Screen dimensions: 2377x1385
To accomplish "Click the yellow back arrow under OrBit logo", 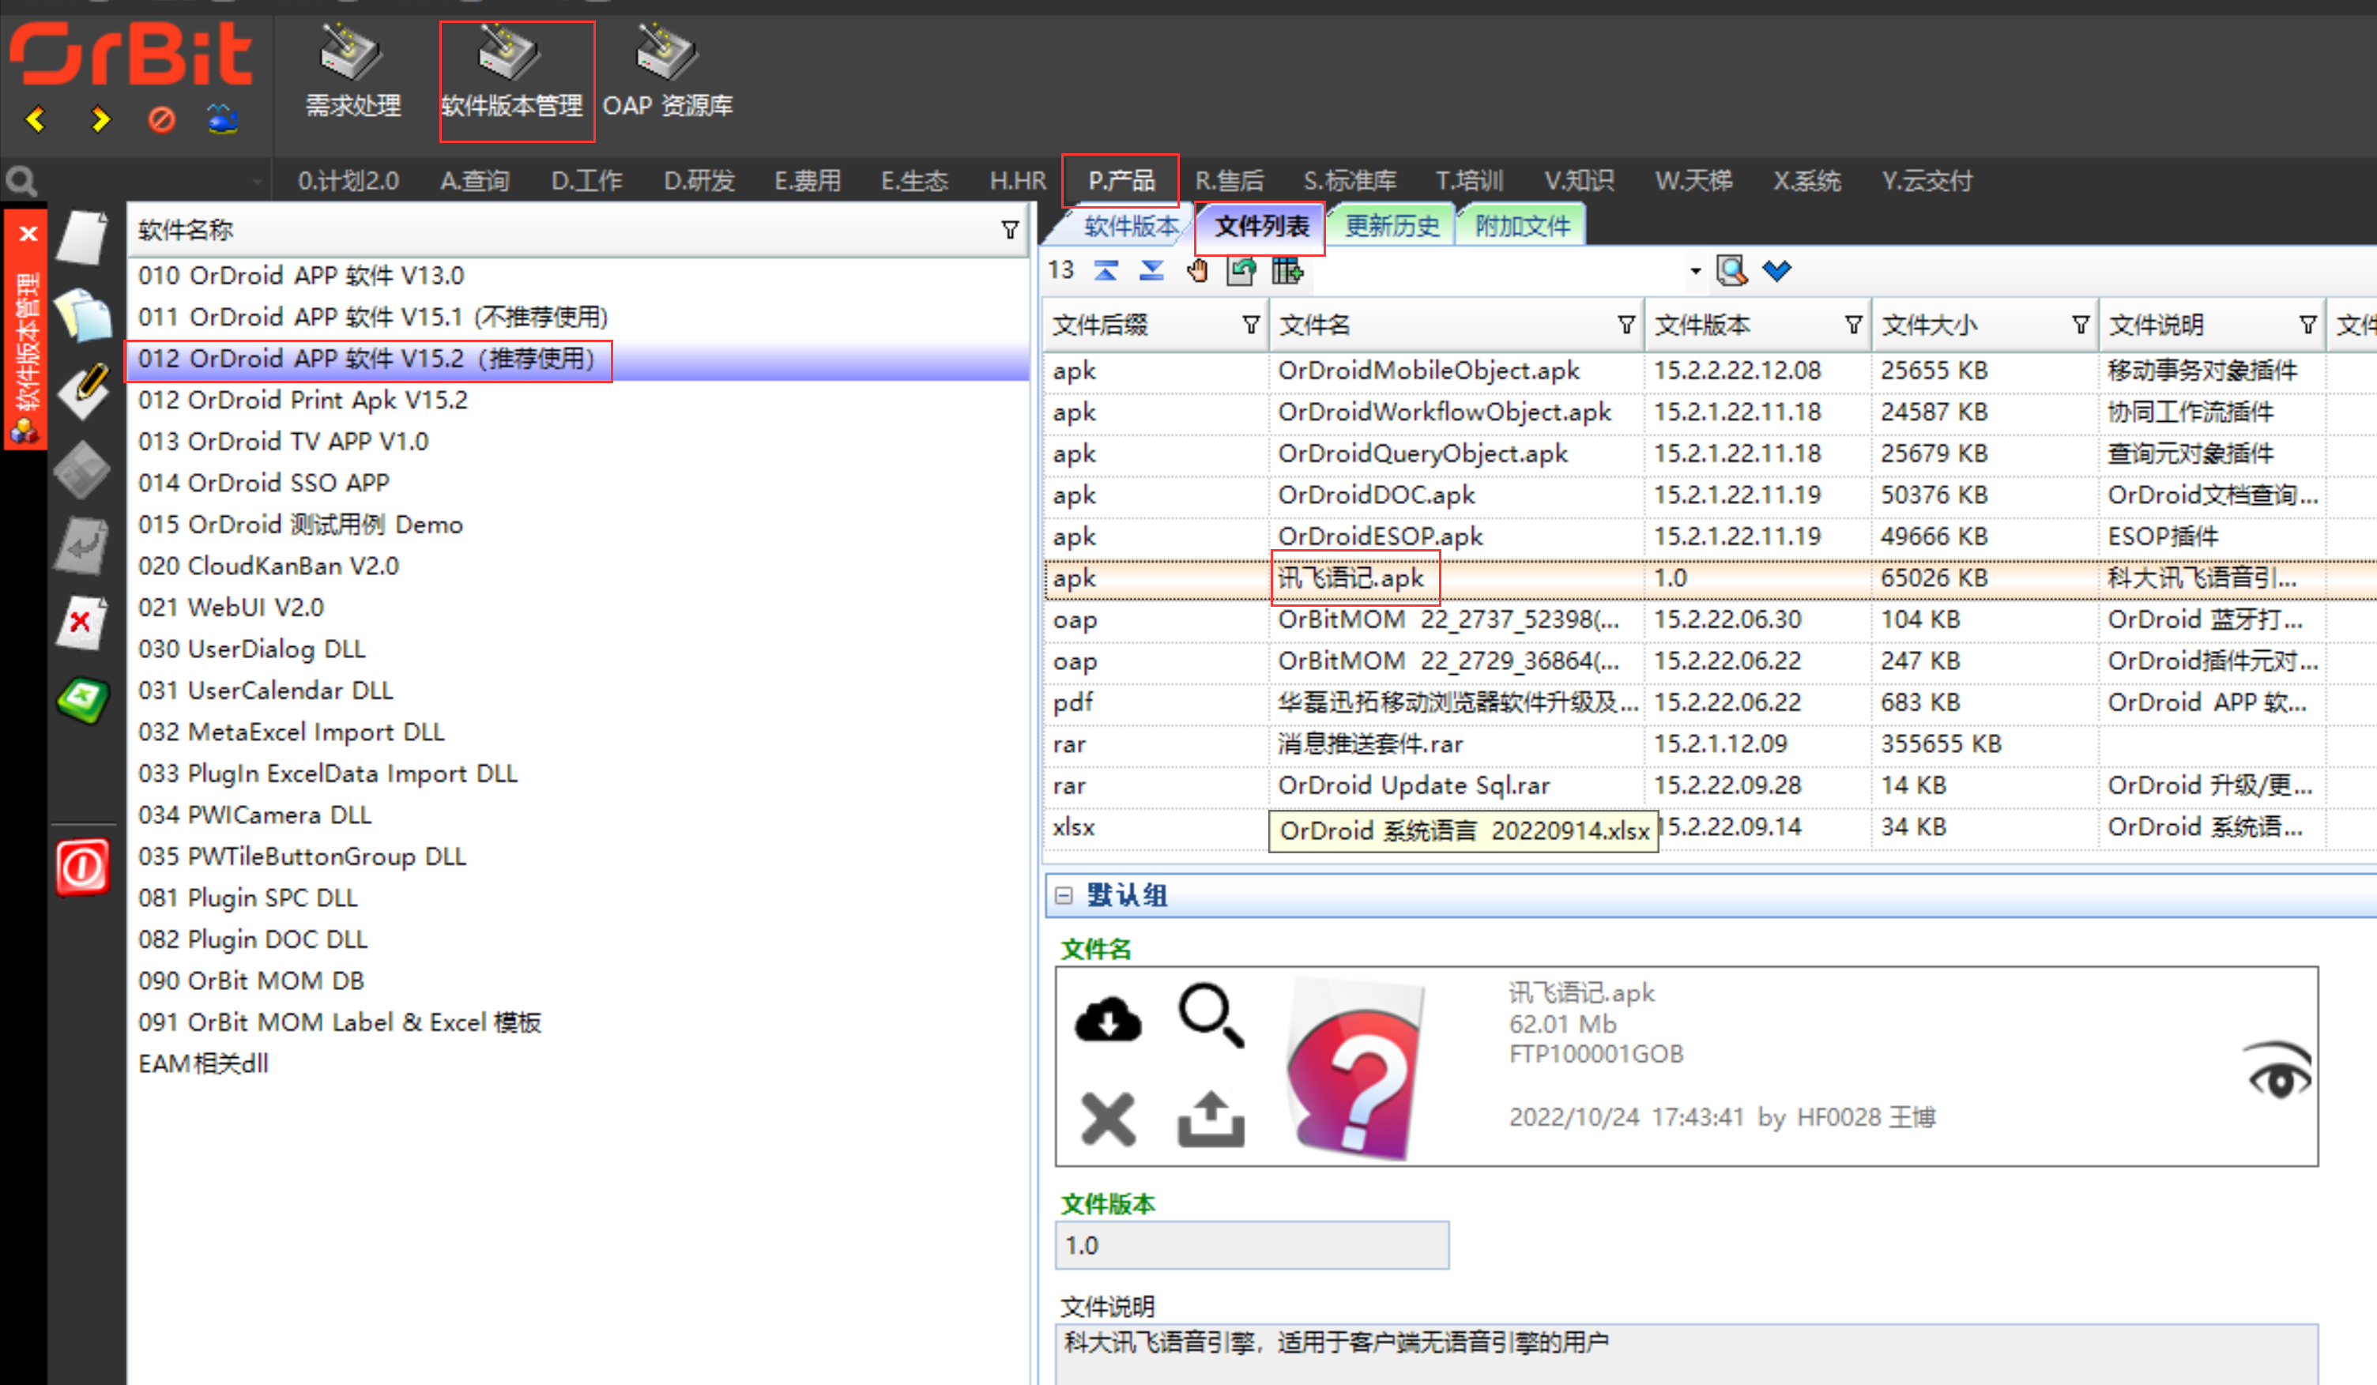I will click(36, 120).
